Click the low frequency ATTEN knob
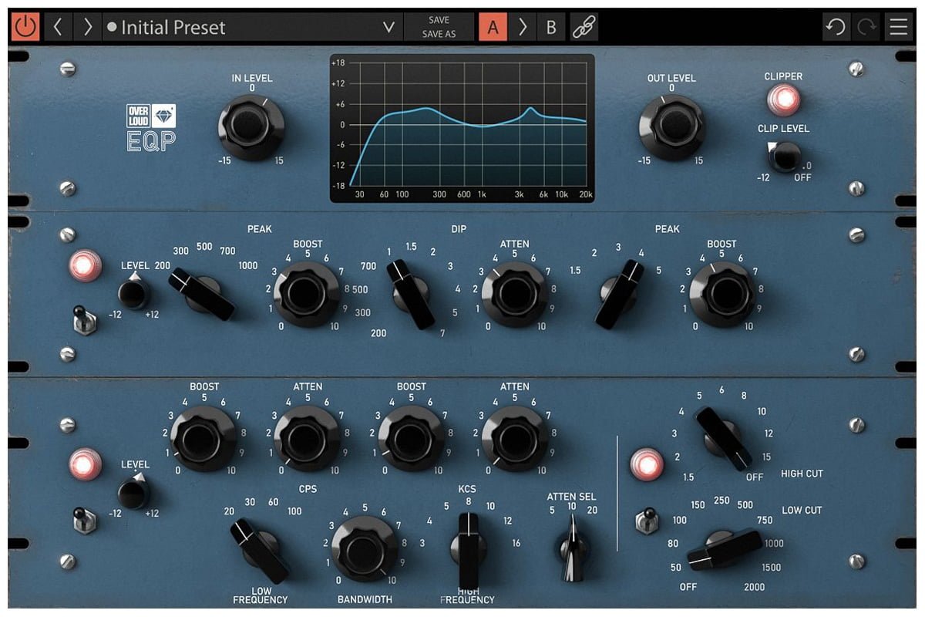This screenshot has height=617, width=925. pos(307,439)
